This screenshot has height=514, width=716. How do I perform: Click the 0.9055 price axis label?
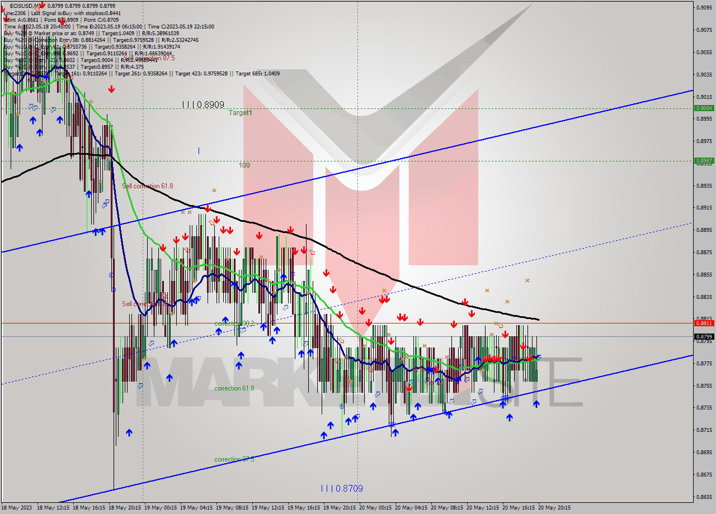[703, 52]
